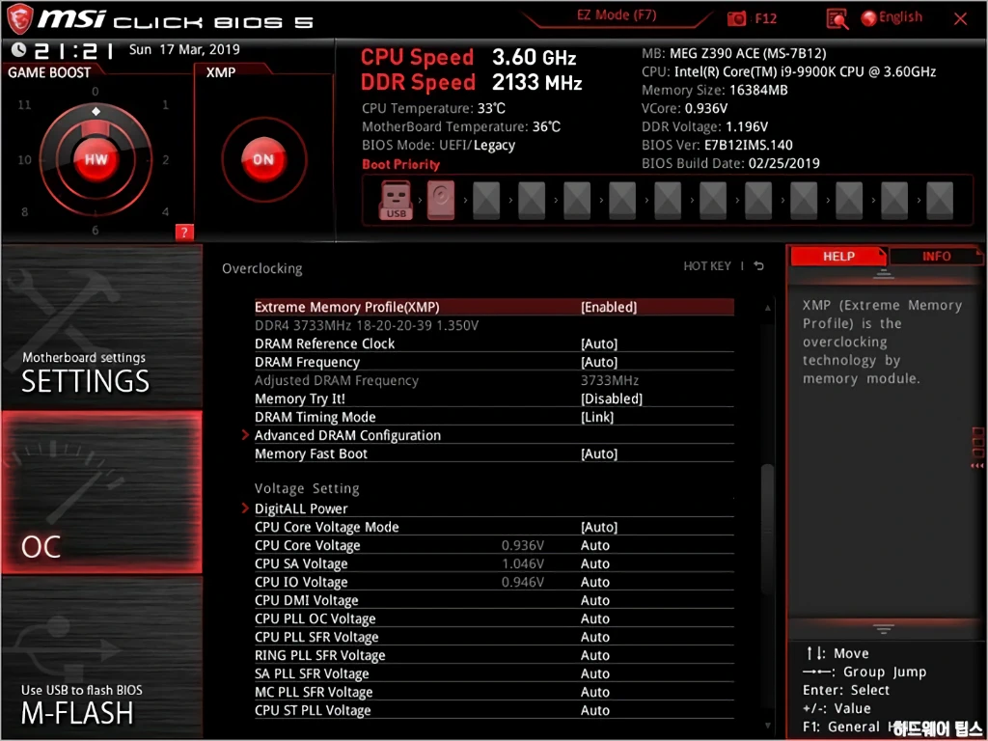Select the DRAM Frequency row label
The height and width of the screenshot is (741, 988).
[307, 362]
